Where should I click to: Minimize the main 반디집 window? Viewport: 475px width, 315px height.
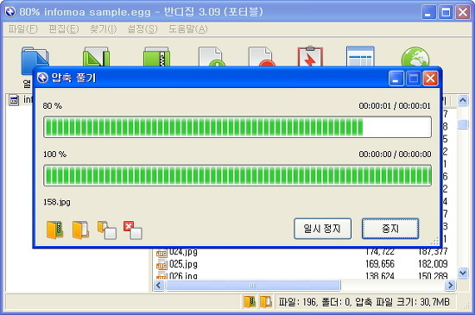(428, 12)
